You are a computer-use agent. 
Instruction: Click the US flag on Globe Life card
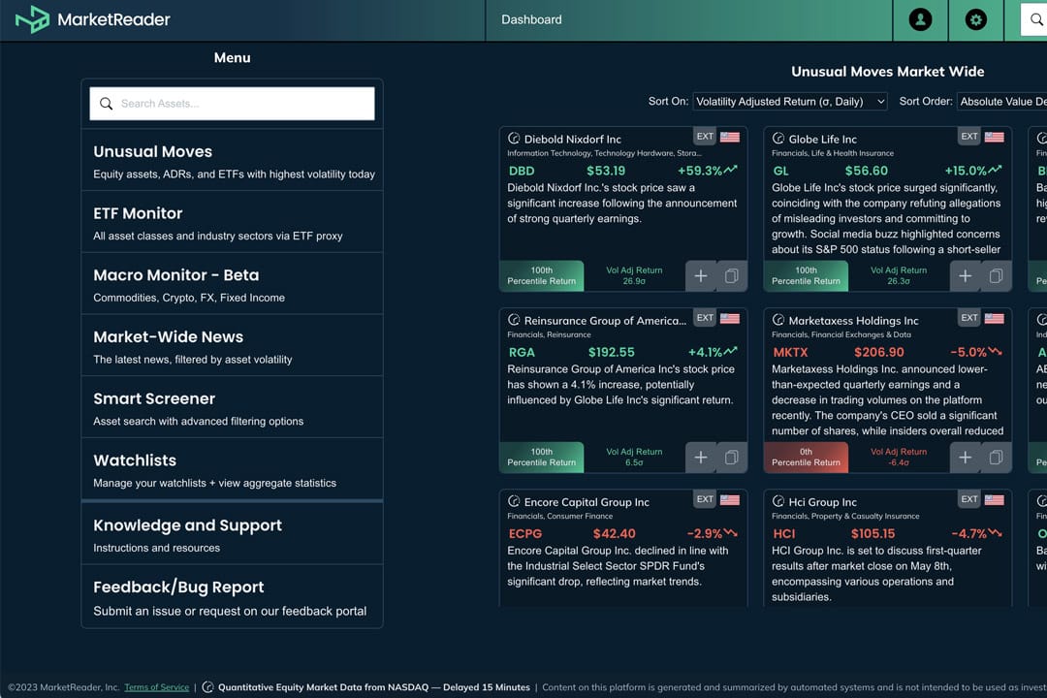pos(995,137)
